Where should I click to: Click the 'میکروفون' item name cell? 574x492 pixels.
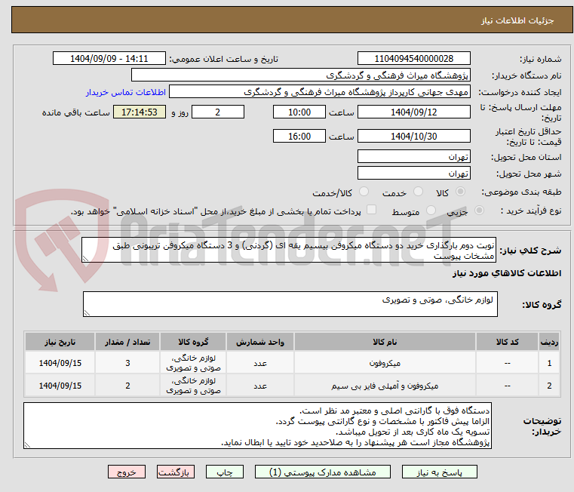(x=385, y=363)
